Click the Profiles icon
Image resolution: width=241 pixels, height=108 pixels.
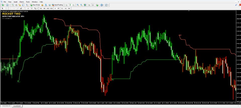tap(7, 5)
